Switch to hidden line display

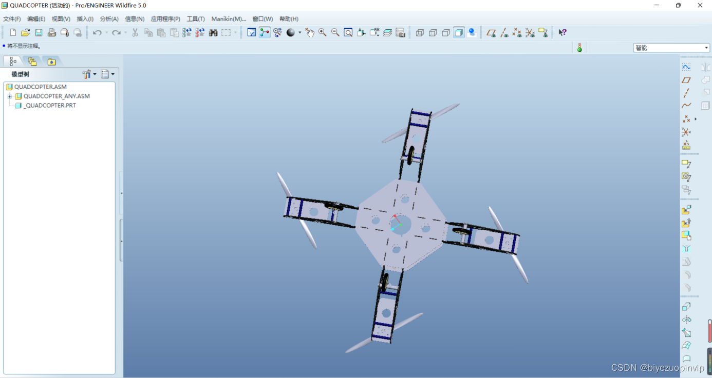click(x=433, y=32)
